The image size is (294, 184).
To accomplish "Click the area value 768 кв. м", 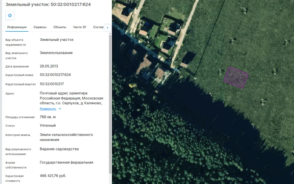I will pos(48,117).
